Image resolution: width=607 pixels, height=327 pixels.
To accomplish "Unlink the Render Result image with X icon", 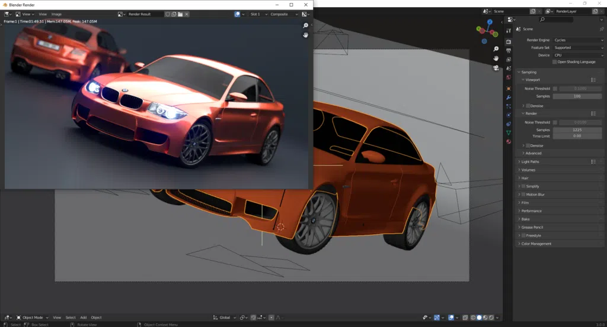I will point(187,14).
